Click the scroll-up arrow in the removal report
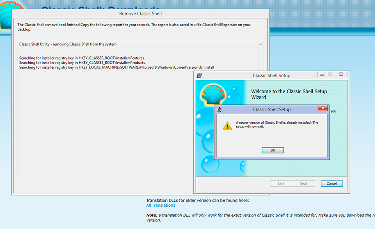The image size is (375, 229). coord(261,44)
